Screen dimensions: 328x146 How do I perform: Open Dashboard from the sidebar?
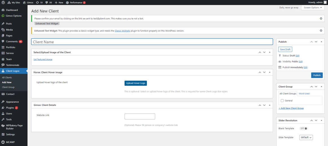[12, 10]
